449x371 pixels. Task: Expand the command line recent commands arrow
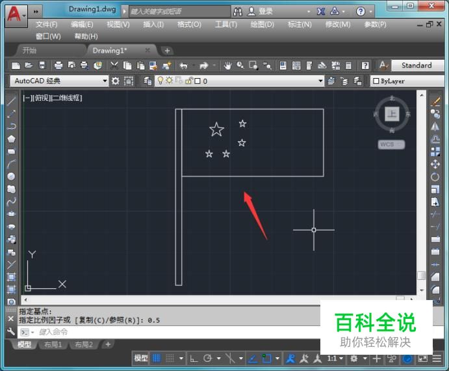32,332
